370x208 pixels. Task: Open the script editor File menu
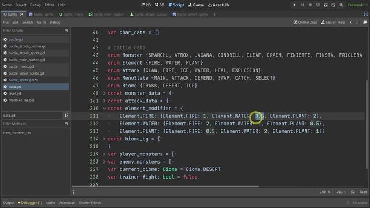click(6, 22)
